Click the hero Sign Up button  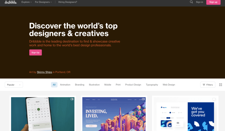tap(35, 53)
